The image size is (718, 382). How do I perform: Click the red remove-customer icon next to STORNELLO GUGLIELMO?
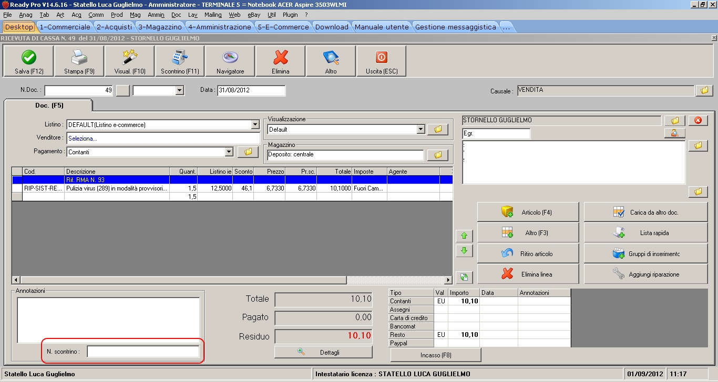click(x=698, y=121)
